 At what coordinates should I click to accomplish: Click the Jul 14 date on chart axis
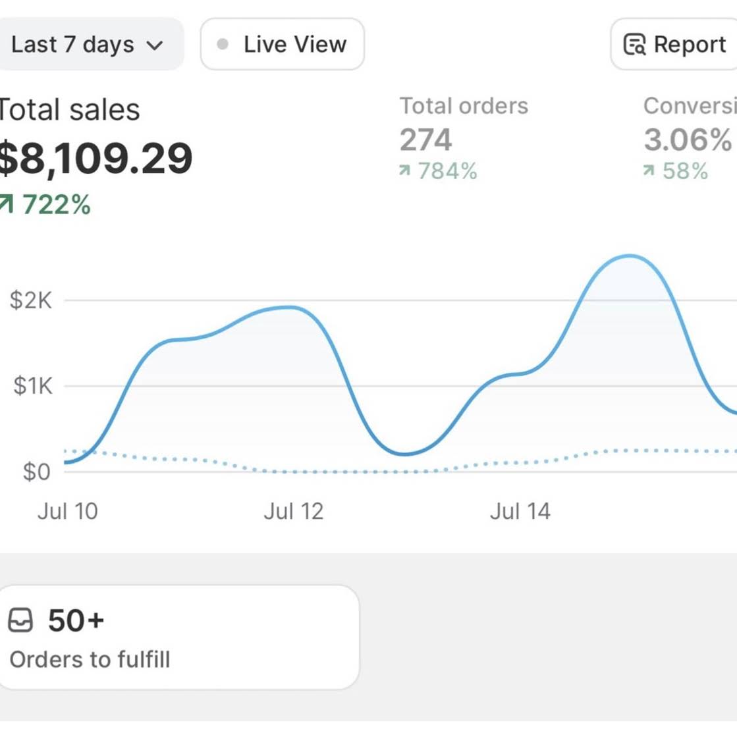pos(520,511)
